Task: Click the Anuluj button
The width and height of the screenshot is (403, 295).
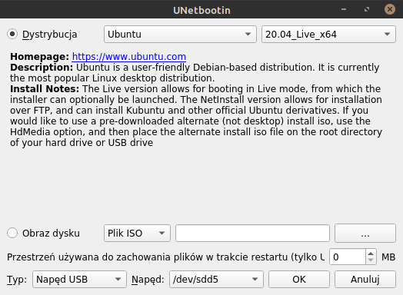Action: [x=365, y=279]
